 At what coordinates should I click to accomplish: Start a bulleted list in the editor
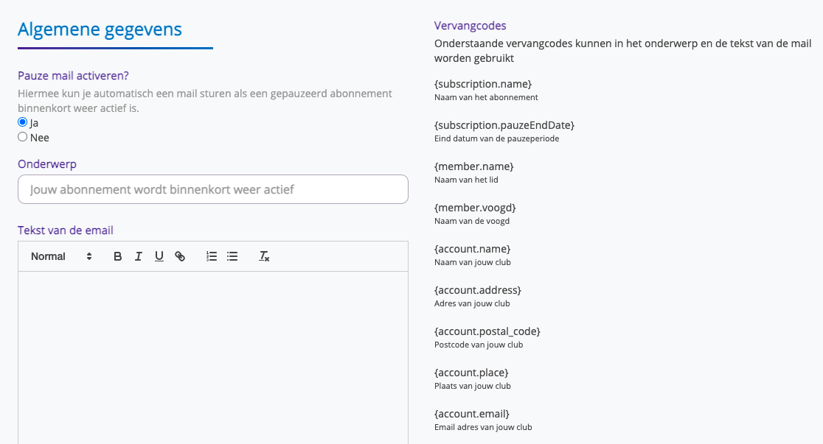(232, 256)
